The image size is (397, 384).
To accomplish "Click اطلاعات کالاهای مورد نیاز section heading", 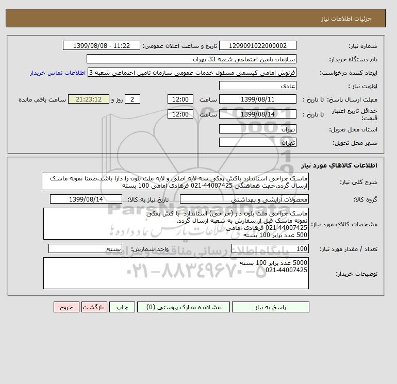I will tap(339, 165).
